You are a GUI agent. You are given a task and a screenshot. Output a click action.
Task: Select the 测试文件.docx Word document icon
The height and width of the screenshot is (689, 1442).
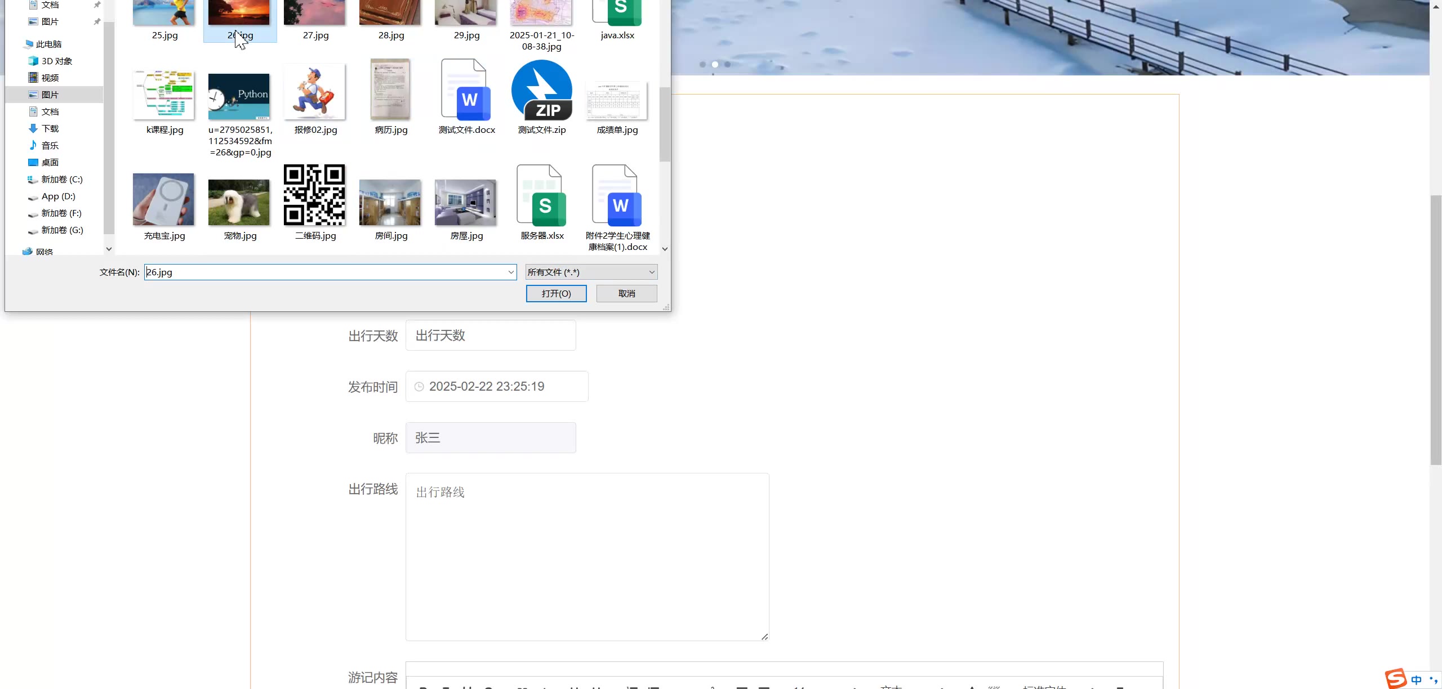point(466,90)
